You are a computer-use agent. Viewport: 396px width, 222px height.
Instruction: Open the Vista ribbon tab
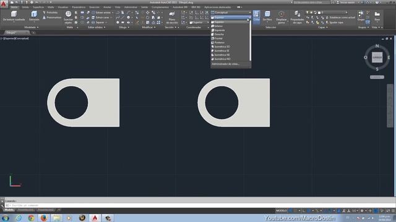118,7
